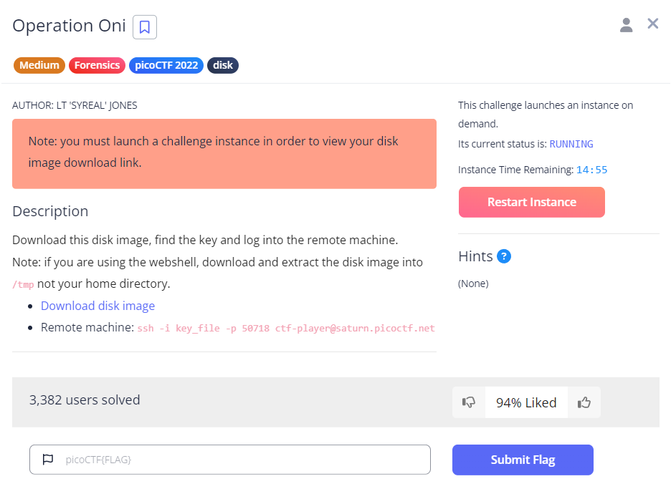The width and height of the screenshot is (671, 499).
Task: Select the disk tag
Action: (223, 65)
